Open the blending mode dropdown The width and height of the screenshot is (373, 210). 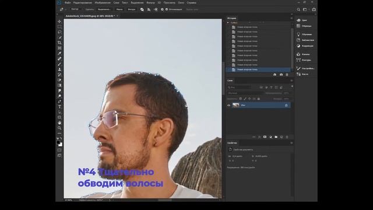coord(245,93)
